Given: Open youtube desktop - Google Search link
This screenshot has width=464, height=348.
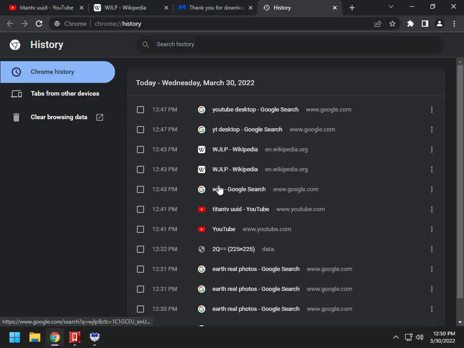Looking at the screenshot, I should pyautogui.click(x=255, y=110).
